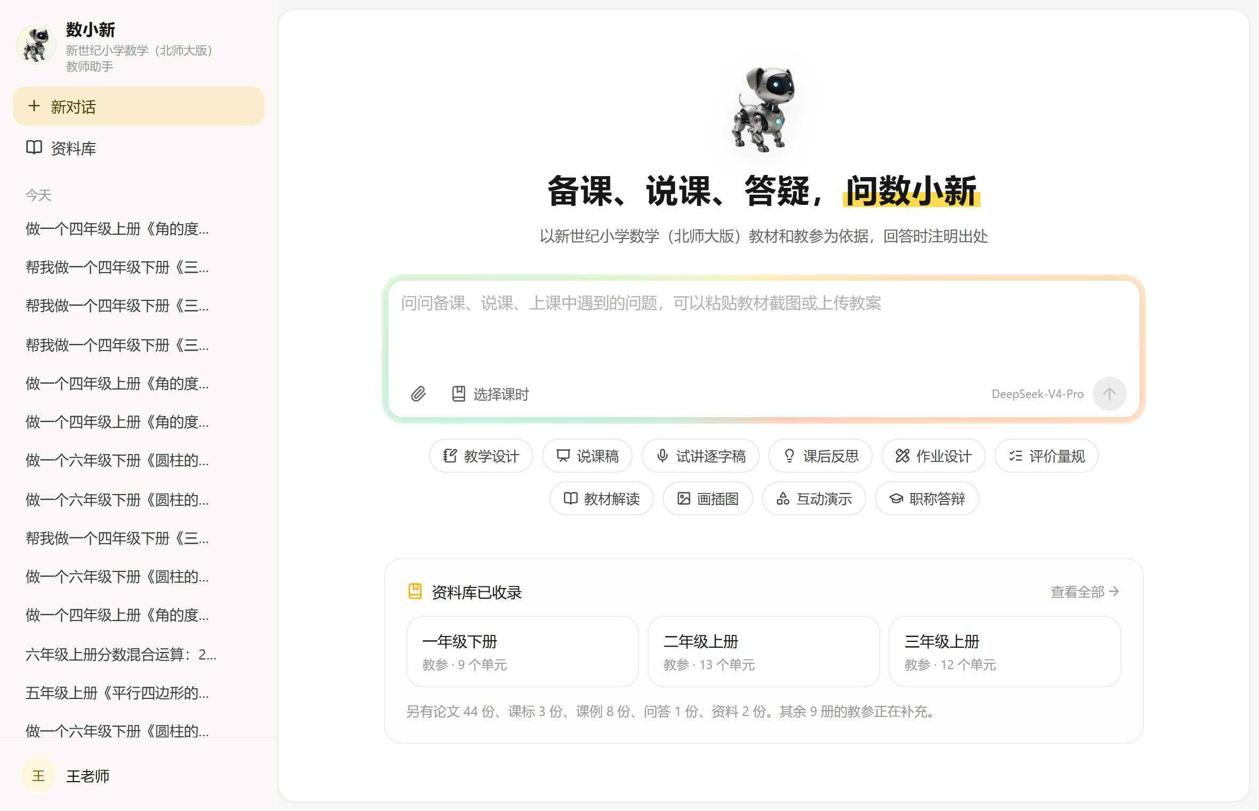This screenshot has width=1259, height=811.
Task: Open the 资料库 library in the sidebar
Action: [x=139, y=148]
